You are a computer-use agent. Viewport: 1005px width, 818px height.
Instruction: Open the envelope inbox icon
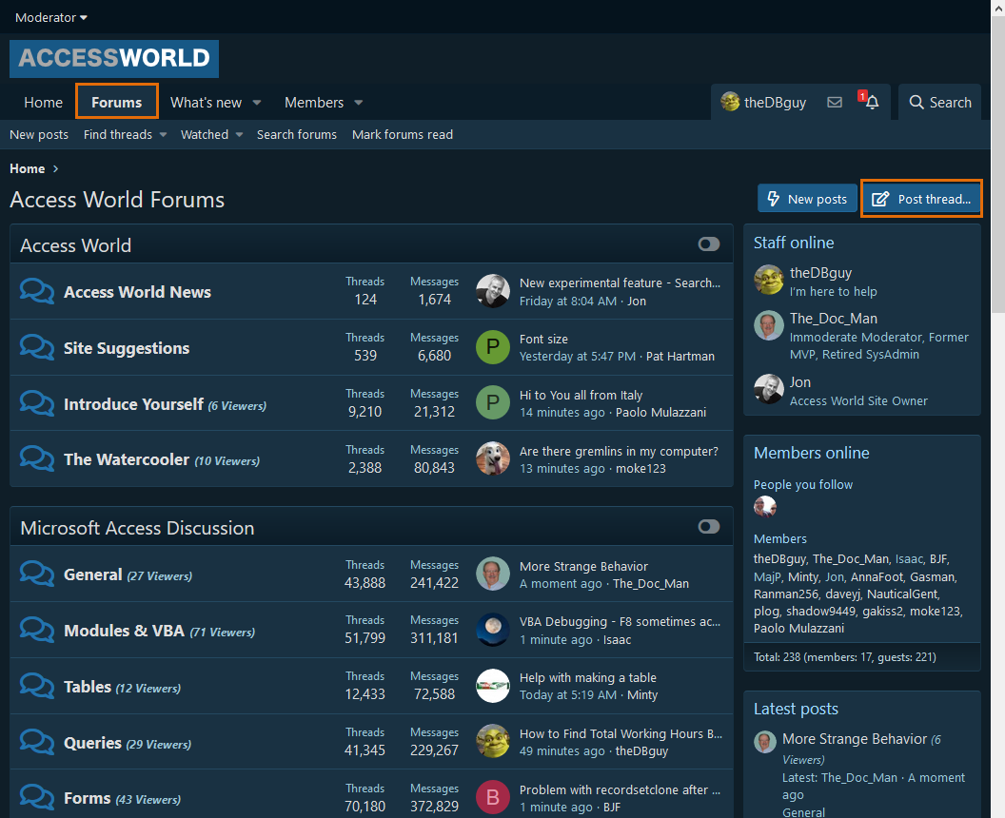[x=835, y=103]
